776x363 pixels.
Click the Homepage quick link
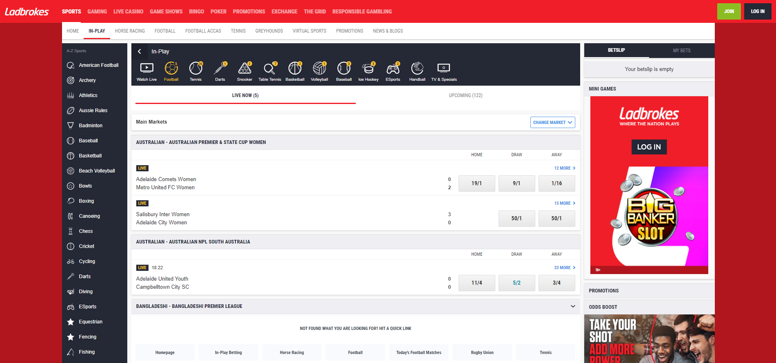coord(165,352)
